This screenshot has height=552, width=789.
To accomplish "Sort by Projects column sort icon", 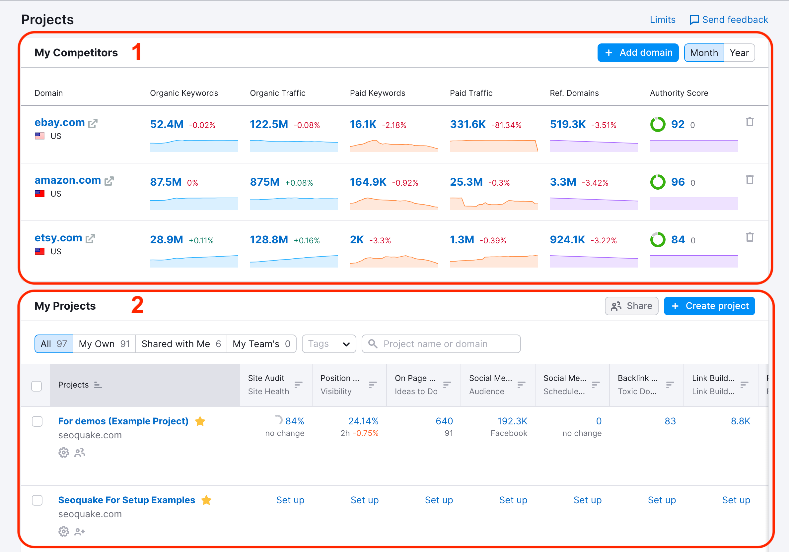I will [98, 385].
